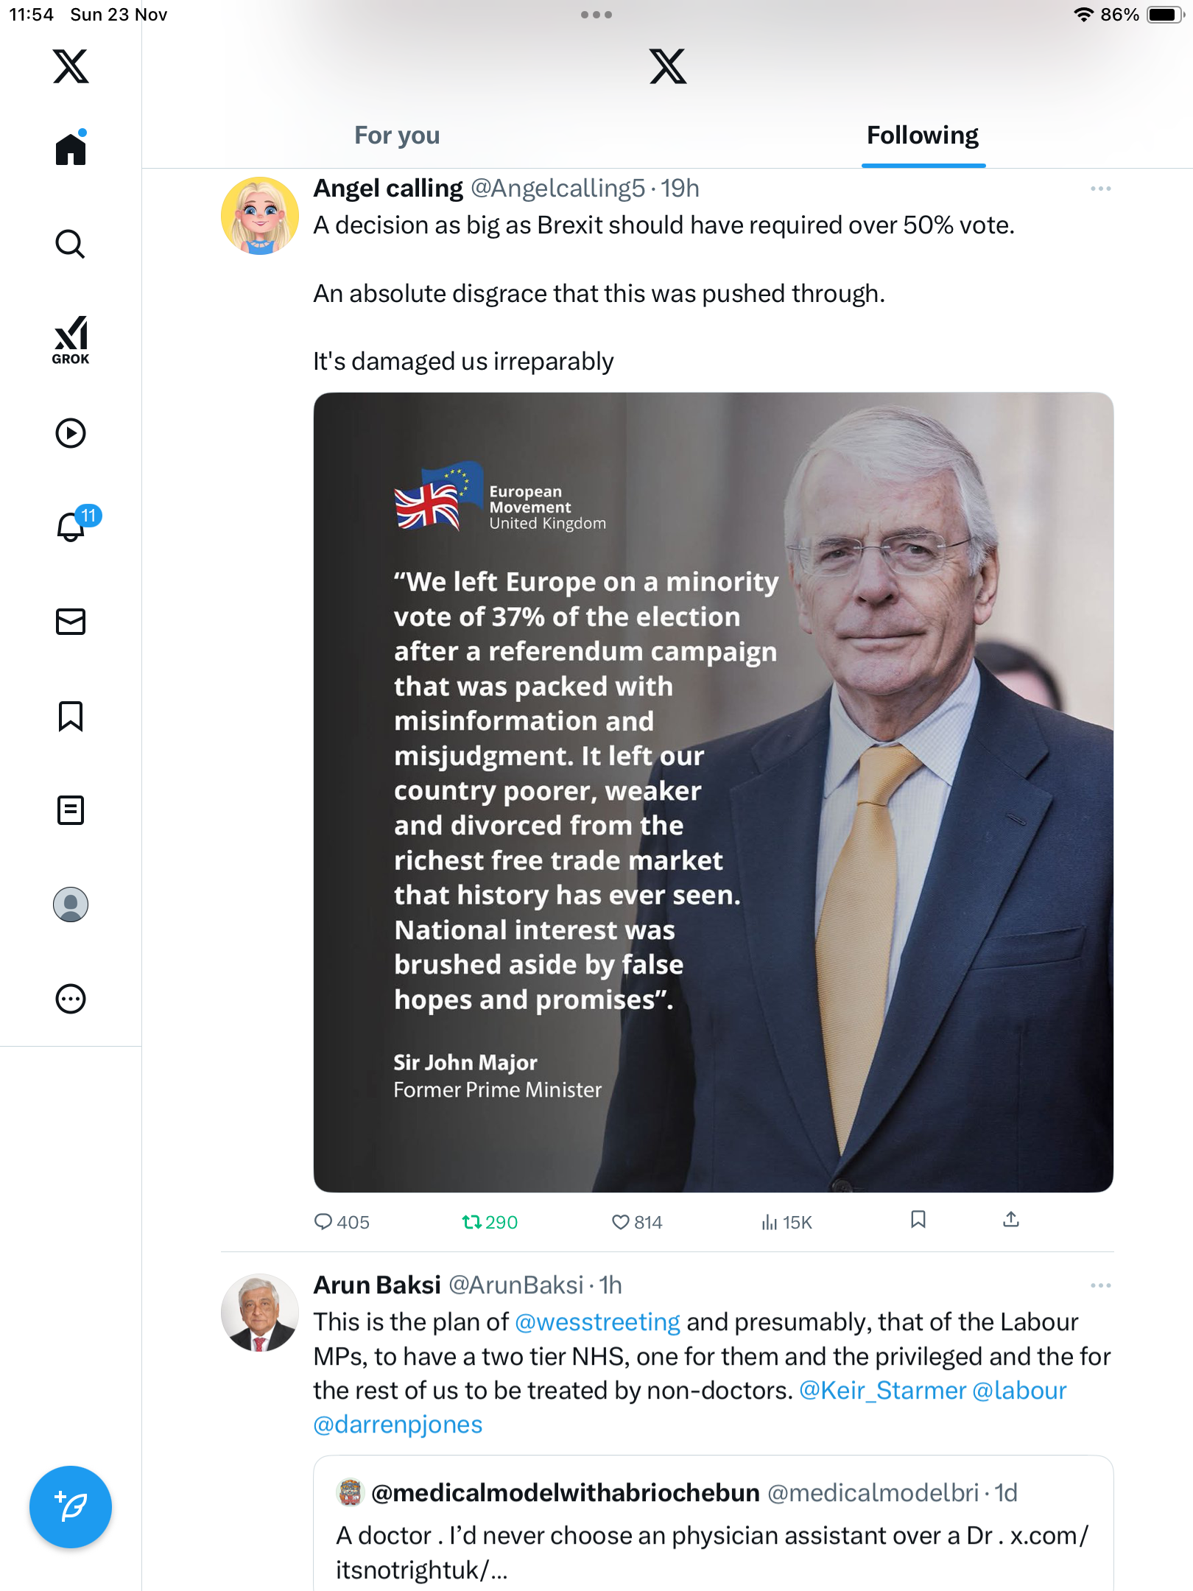Viewport: 1193px width, 1591px height.
Task: Open three-dot menu on Angel calling's post
Action: tap(1101, 189)
